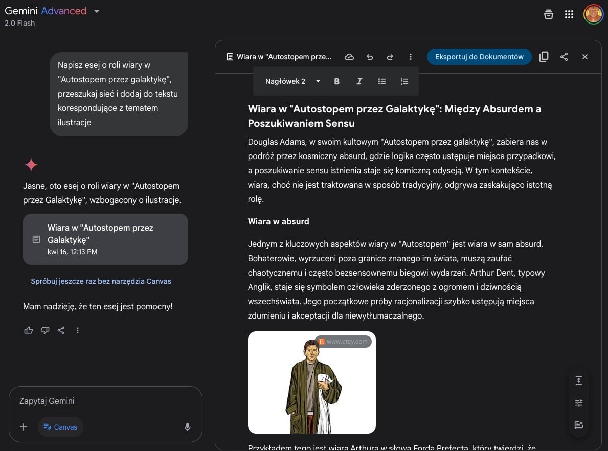Image resolution: width=608 pixels, height=451 pixels.
Task: Click the essay title heading in canvas
Action: click(x=394, y=116)
